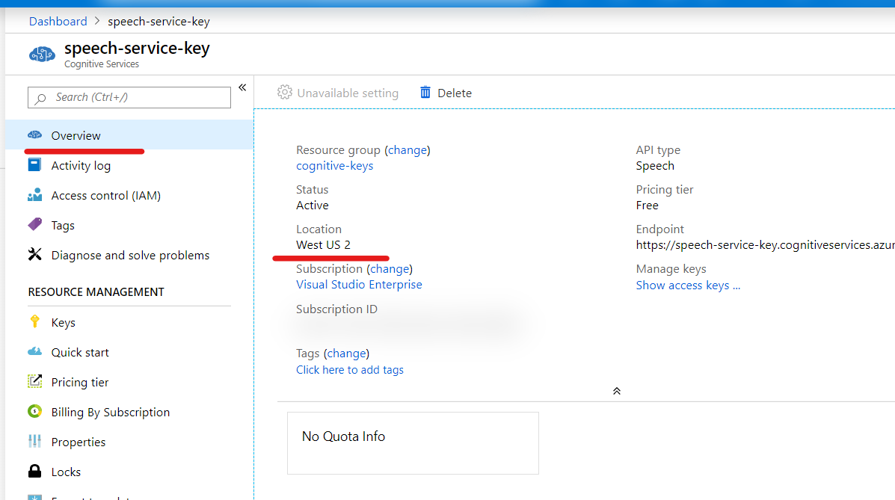Click the Activity log icon
Screen dimensions: 895x500
point(35,165)
